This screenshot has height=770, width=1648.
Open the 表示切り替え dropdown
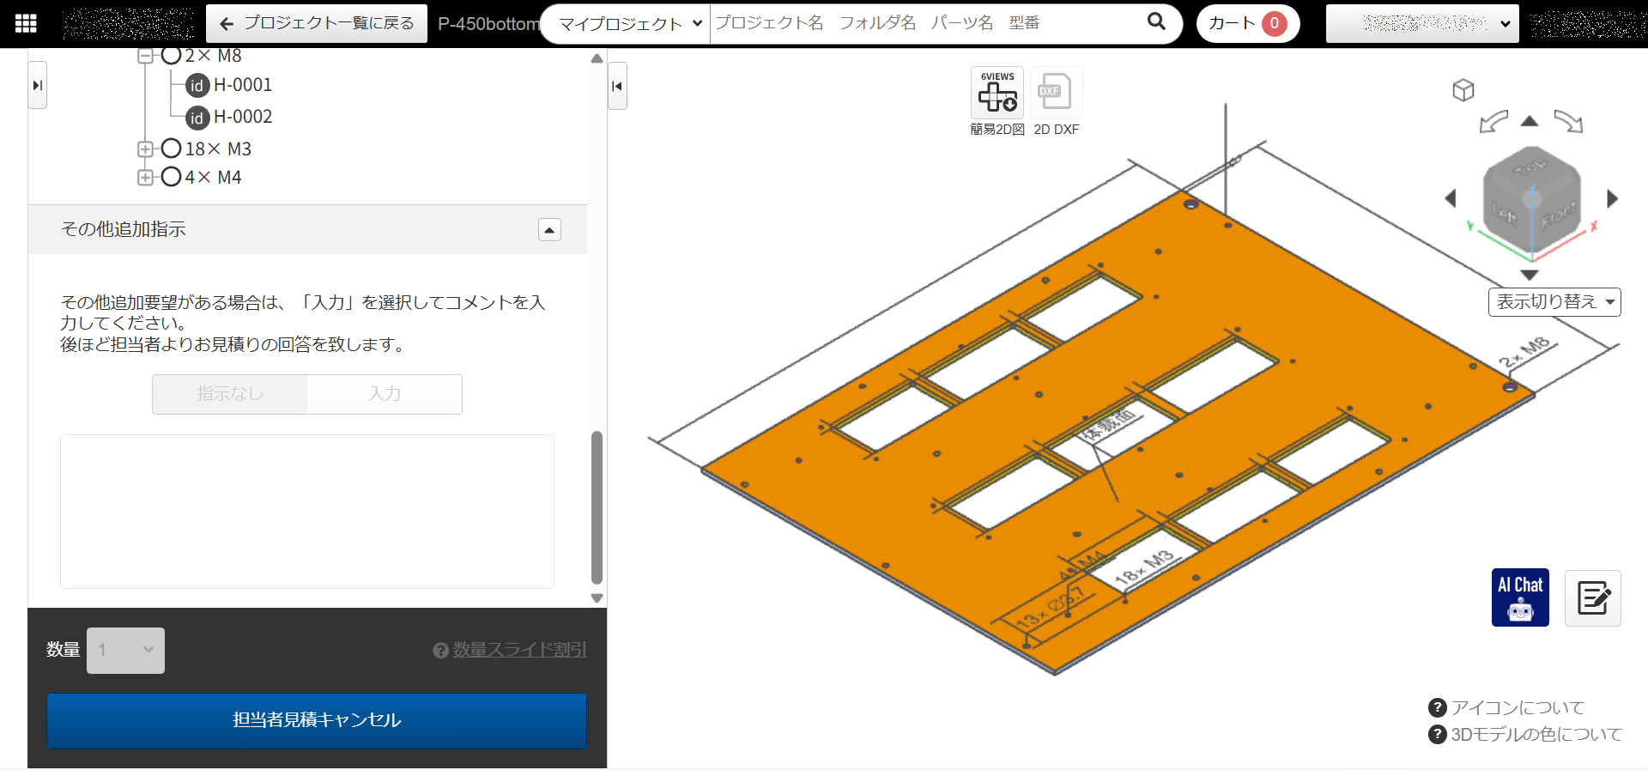[1554, 302]
